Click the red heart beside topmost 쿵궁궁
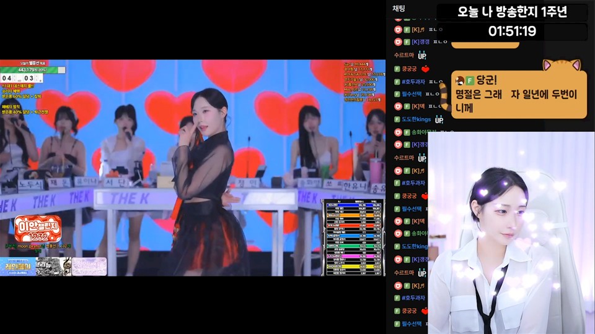595x334 pixels. (425, 69)
